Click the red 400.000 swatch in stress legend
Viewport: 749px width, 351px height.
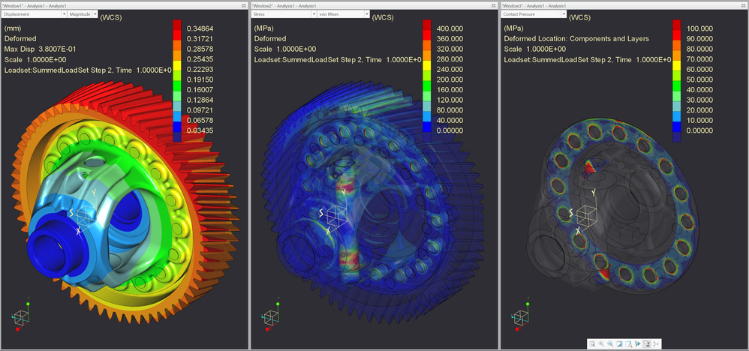coord(425,28)
